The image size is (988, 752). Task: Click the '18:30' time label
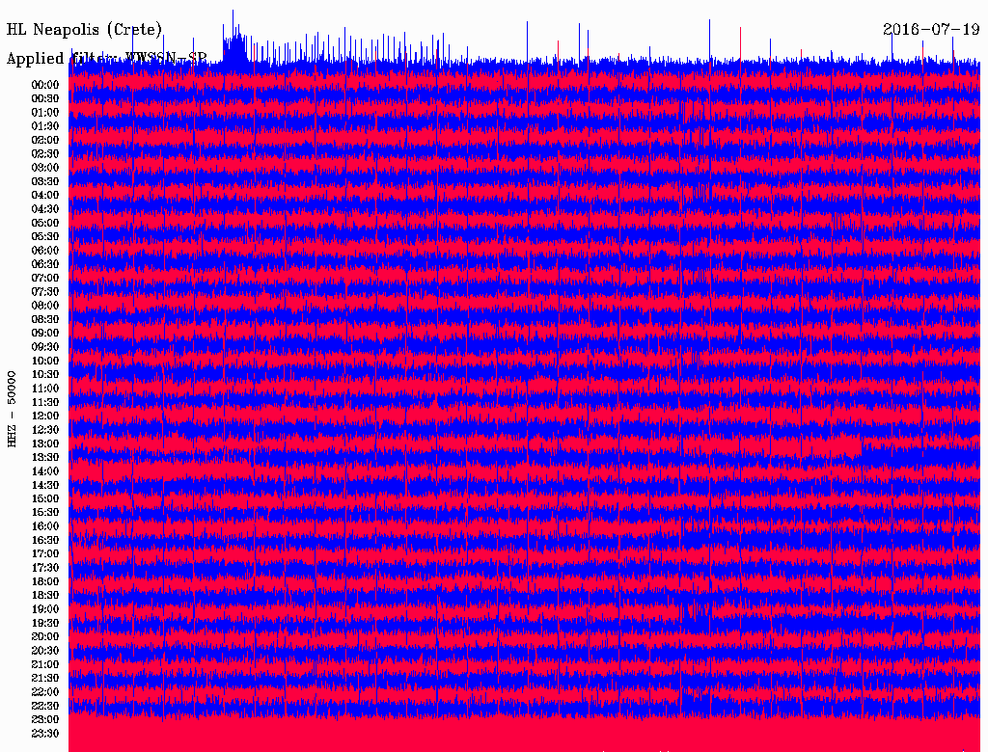[45, 595]
